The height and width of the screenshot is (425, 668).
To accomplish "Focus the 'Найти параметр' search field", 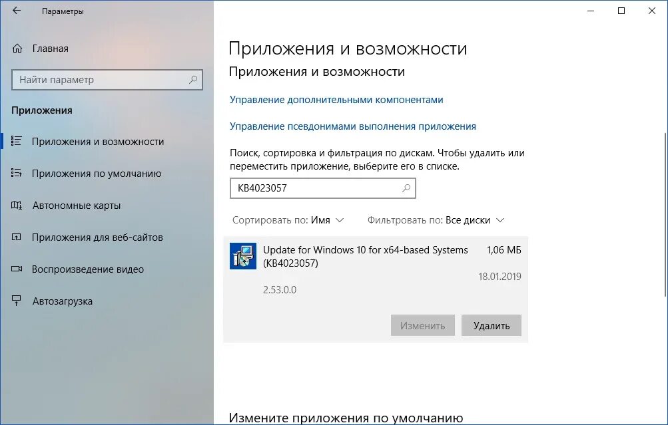I will [x=107, y=80].
